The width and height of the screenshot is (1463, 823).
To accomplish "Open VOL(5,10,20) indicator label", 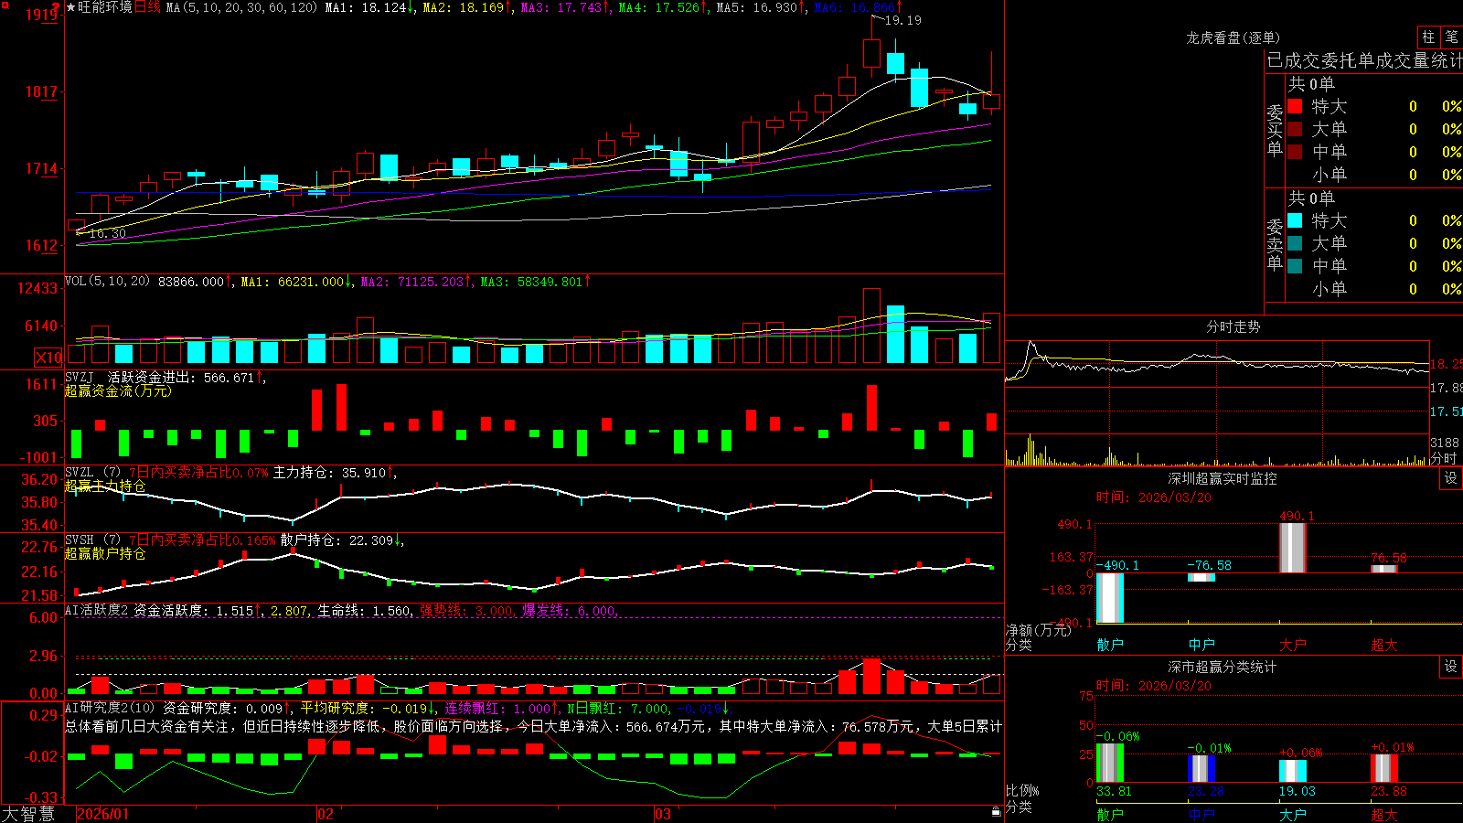I will 107,282.
